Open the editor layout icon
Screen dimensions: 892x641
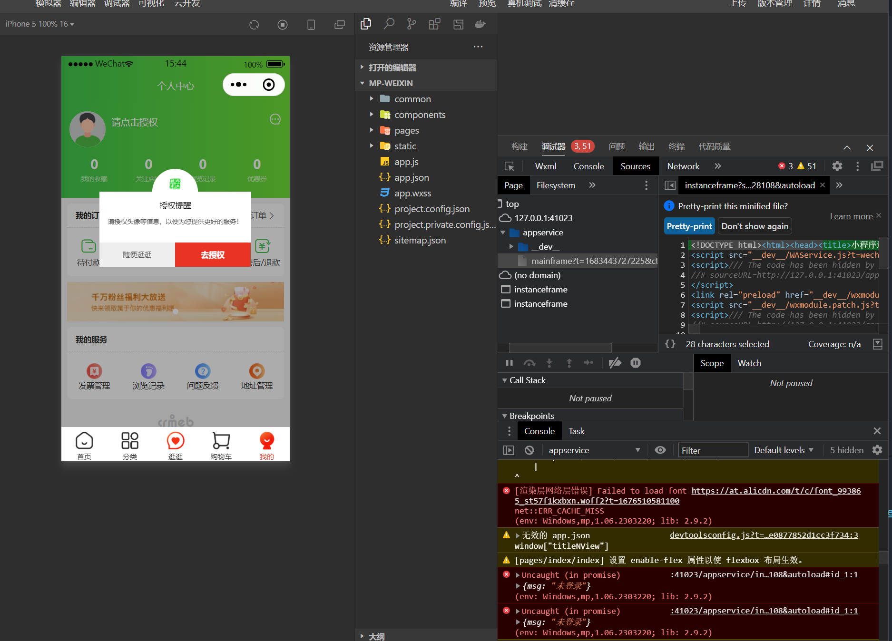click(458, 24)
